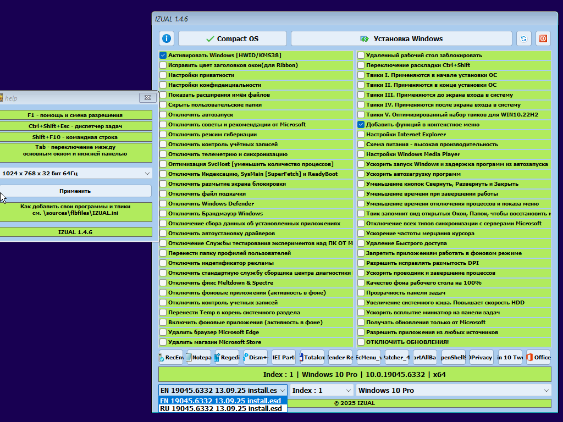Click the blue info icon button
This screenshot has width=563, height=422.
(x=167, y=38)
